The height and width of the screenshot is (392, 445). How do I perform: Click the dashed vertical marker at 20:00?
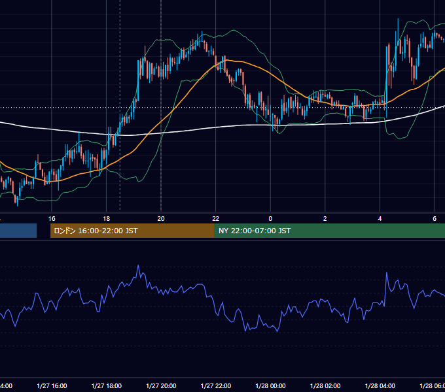161,105
